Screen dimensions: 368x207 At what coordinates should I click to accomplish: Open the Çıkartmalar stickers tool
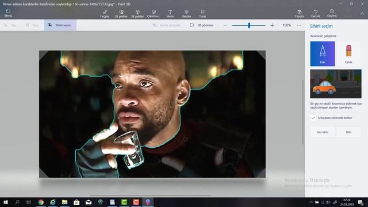point(154,14)
